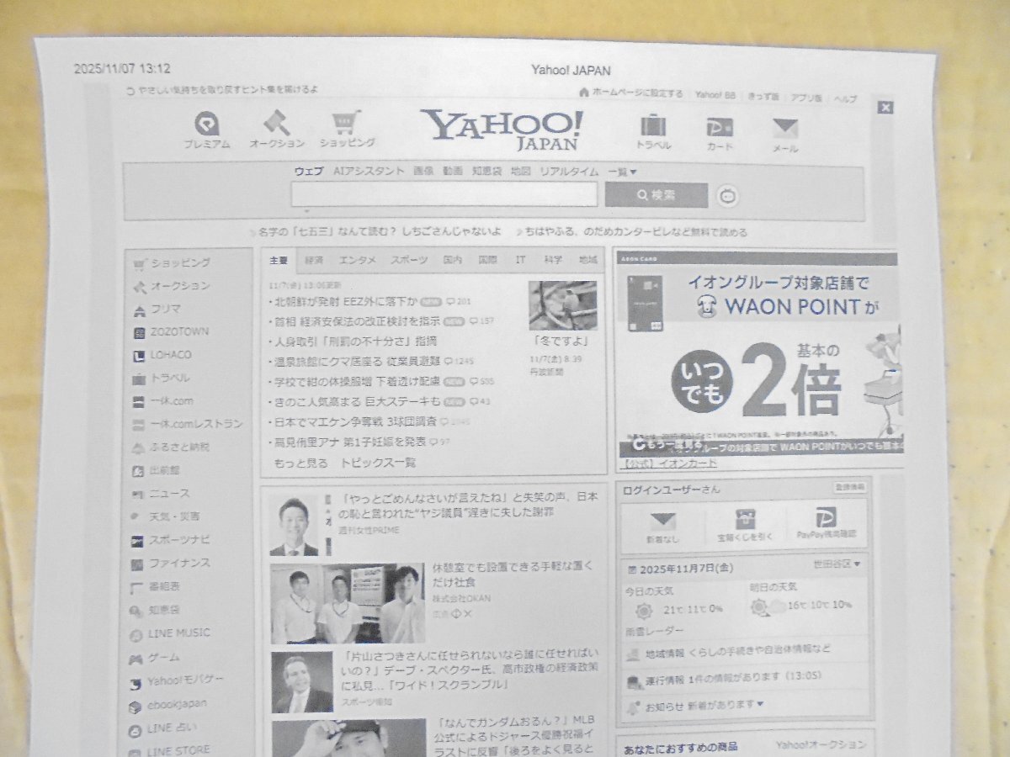Change the 世田谷区 weather location dropdown
This screenshot has width=1010, height=757.
837,564
